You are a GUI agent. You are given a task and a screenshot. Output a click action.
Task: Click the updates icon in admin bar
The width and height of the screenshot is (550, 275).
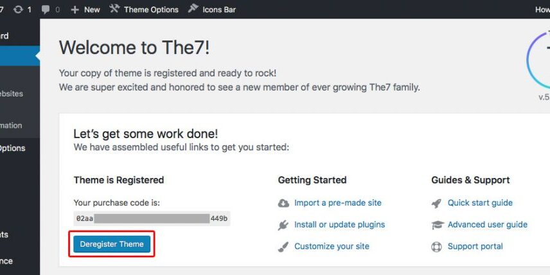[17, 10]
